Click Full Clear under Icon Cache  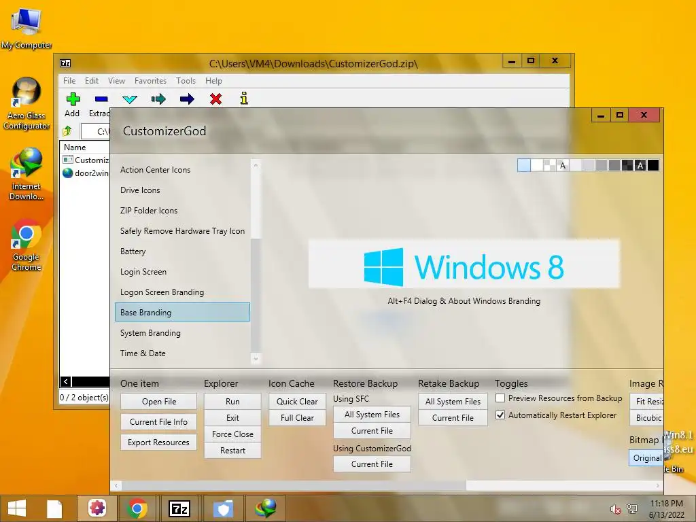[x=297, y=418]
